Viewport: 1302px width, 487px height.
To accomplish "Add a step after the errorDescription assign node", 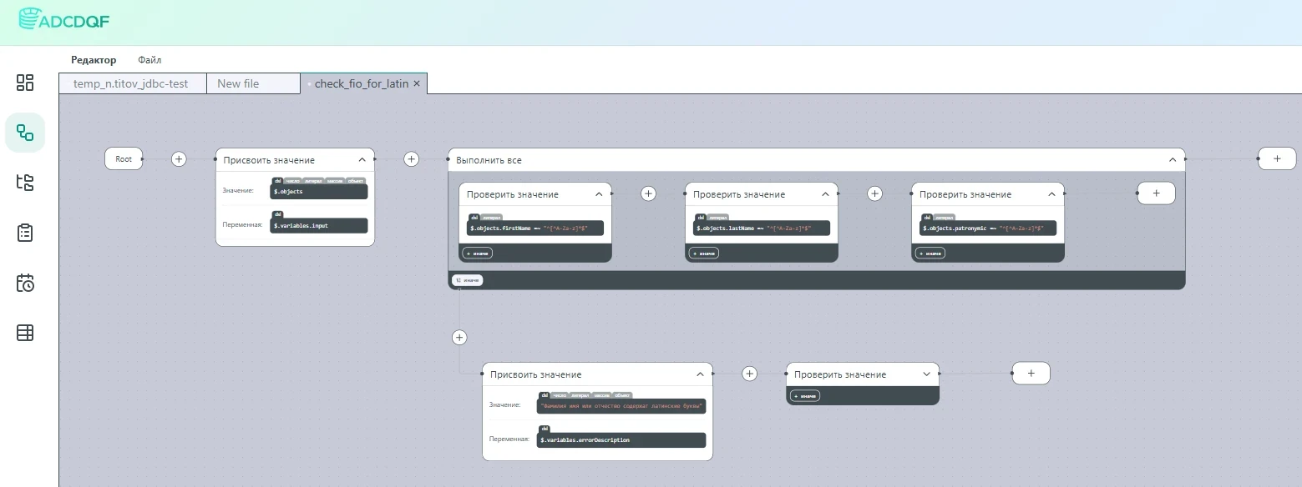I will (x=750, y=374).
